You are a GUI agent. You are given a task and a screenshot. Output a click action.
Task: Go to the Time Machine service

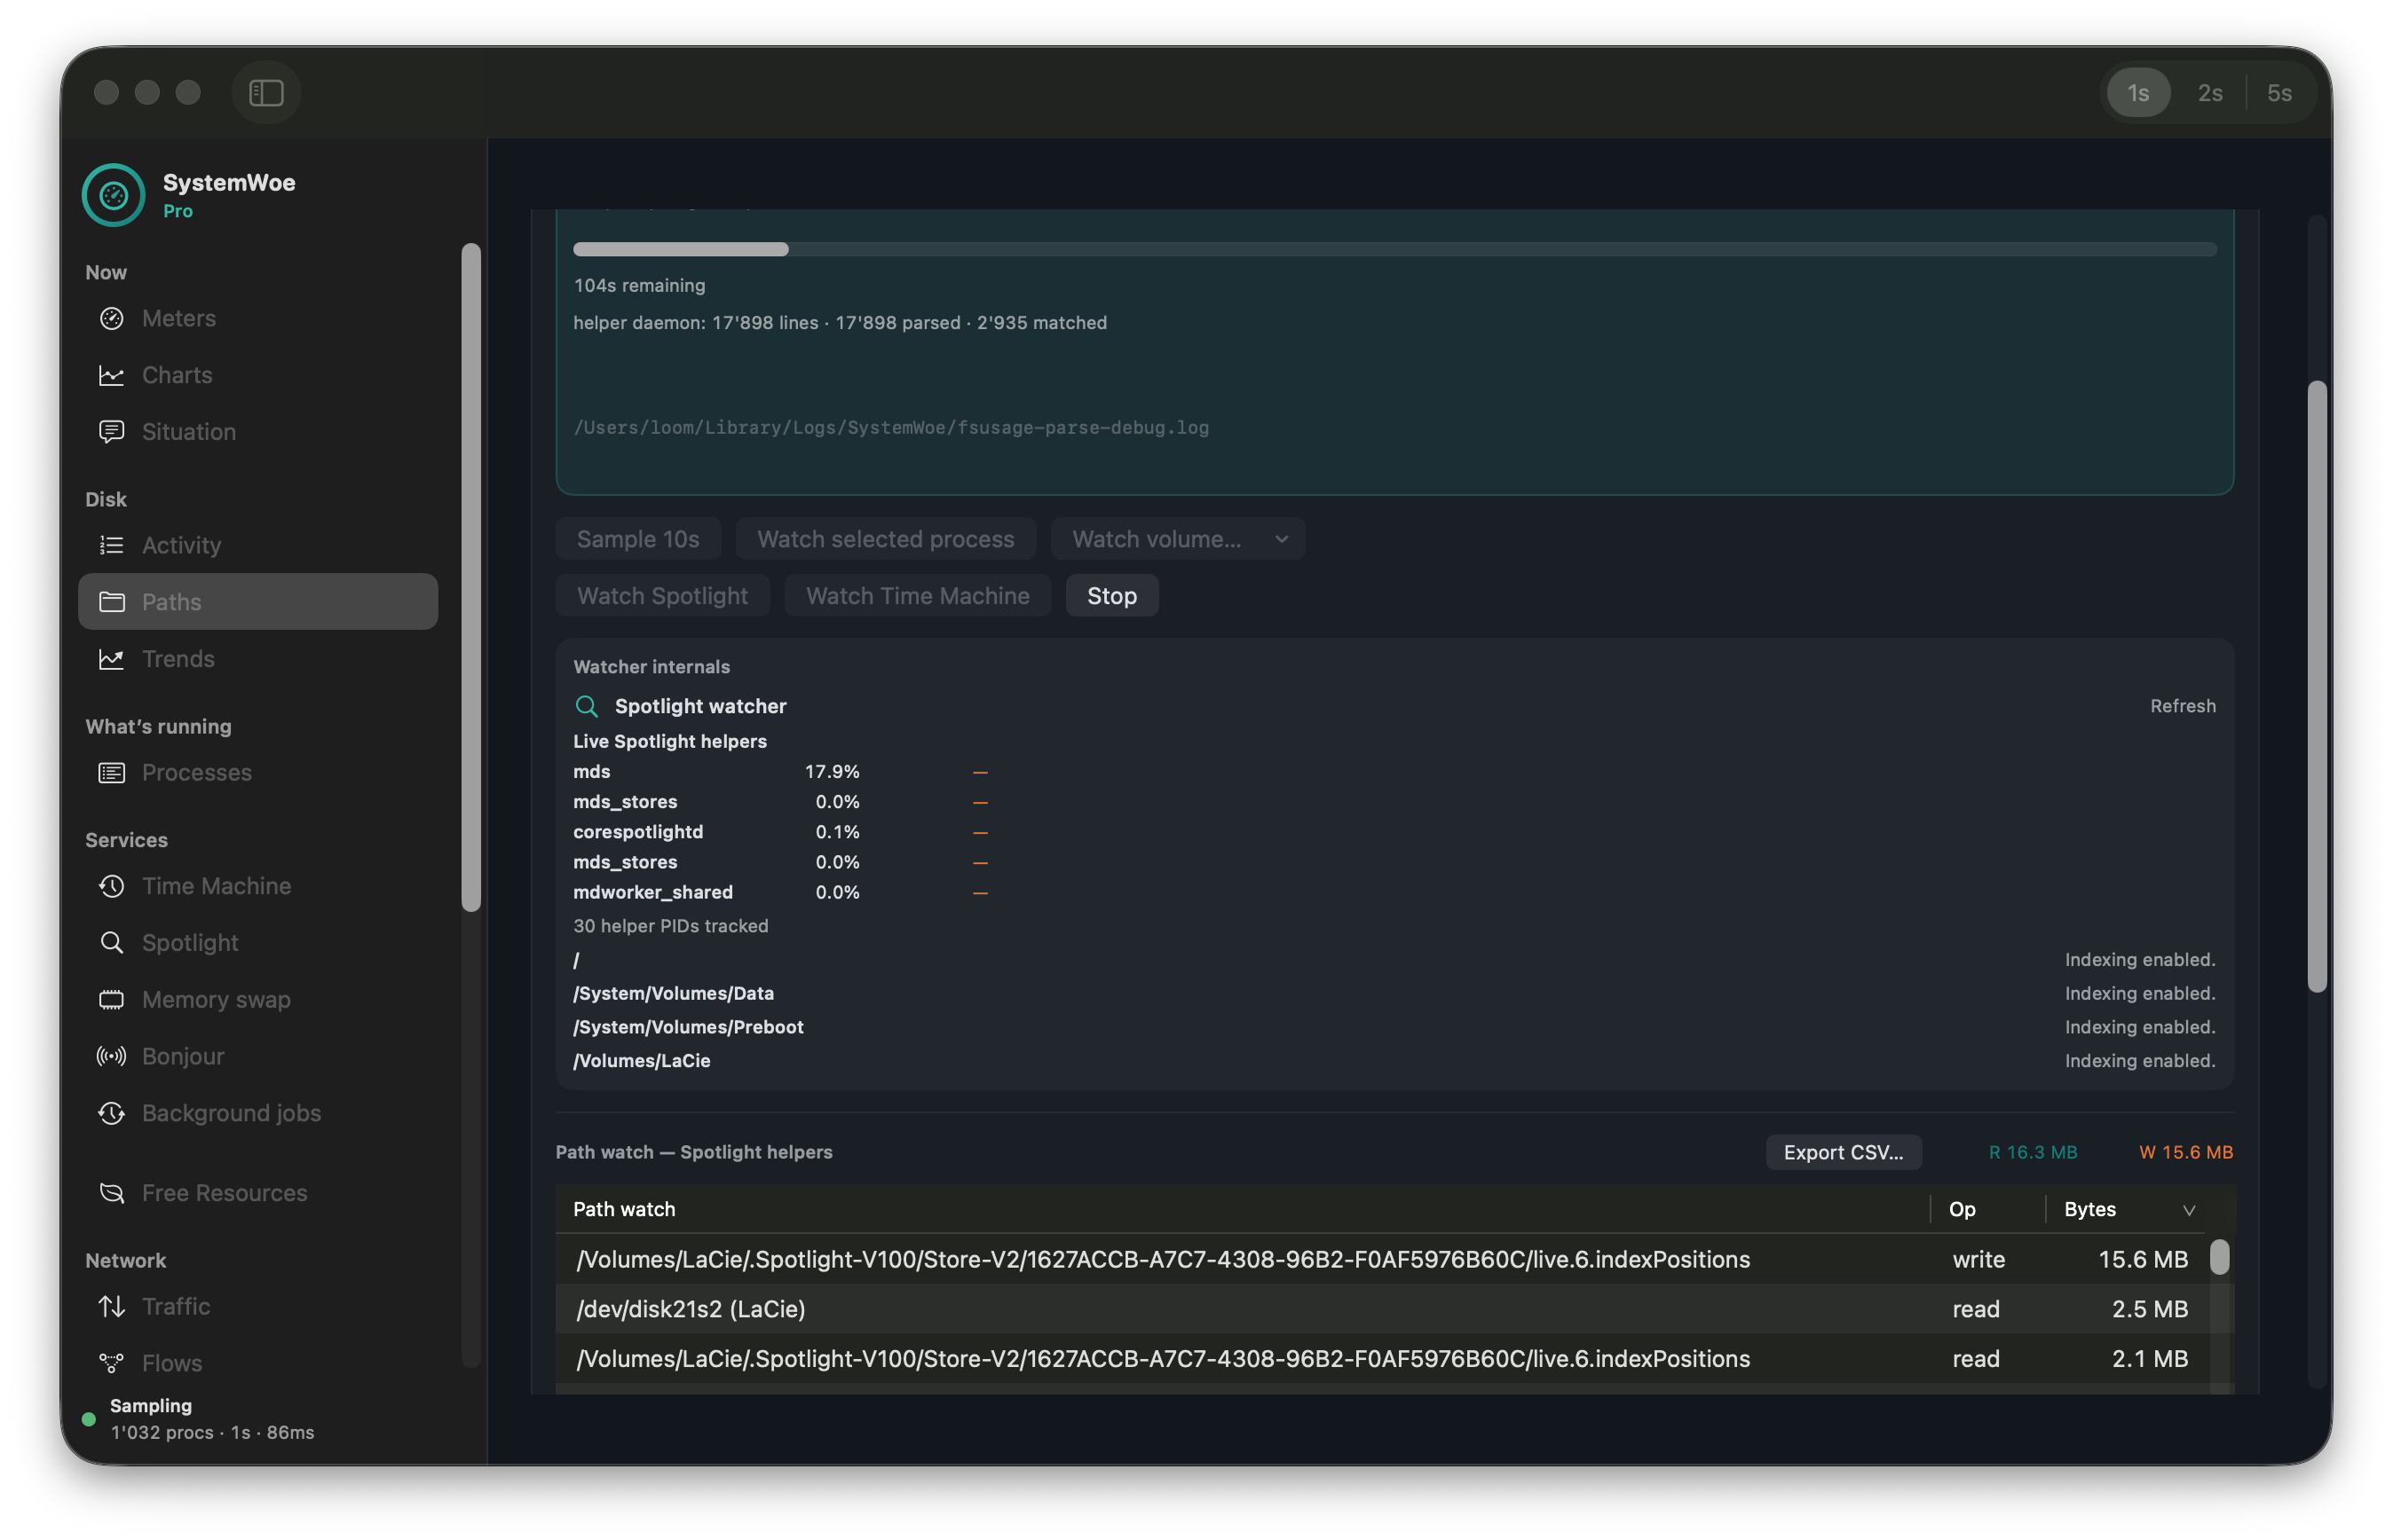coord(258,886)
